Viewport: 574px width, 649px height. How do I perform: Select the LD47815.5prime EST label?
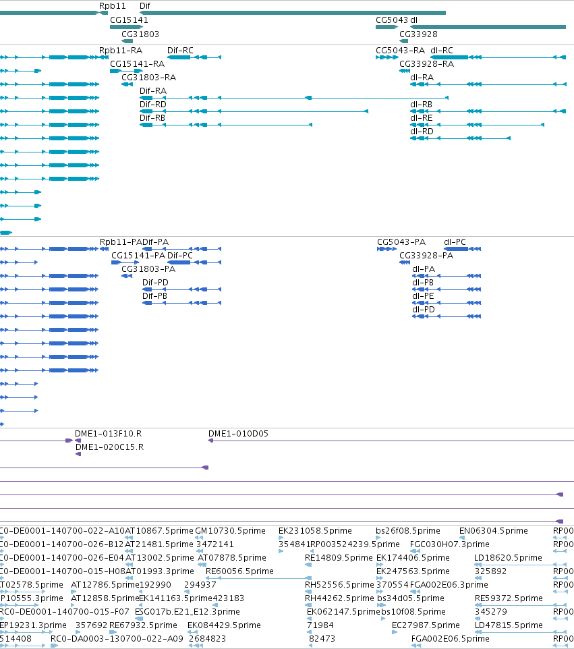click(509, 625)
